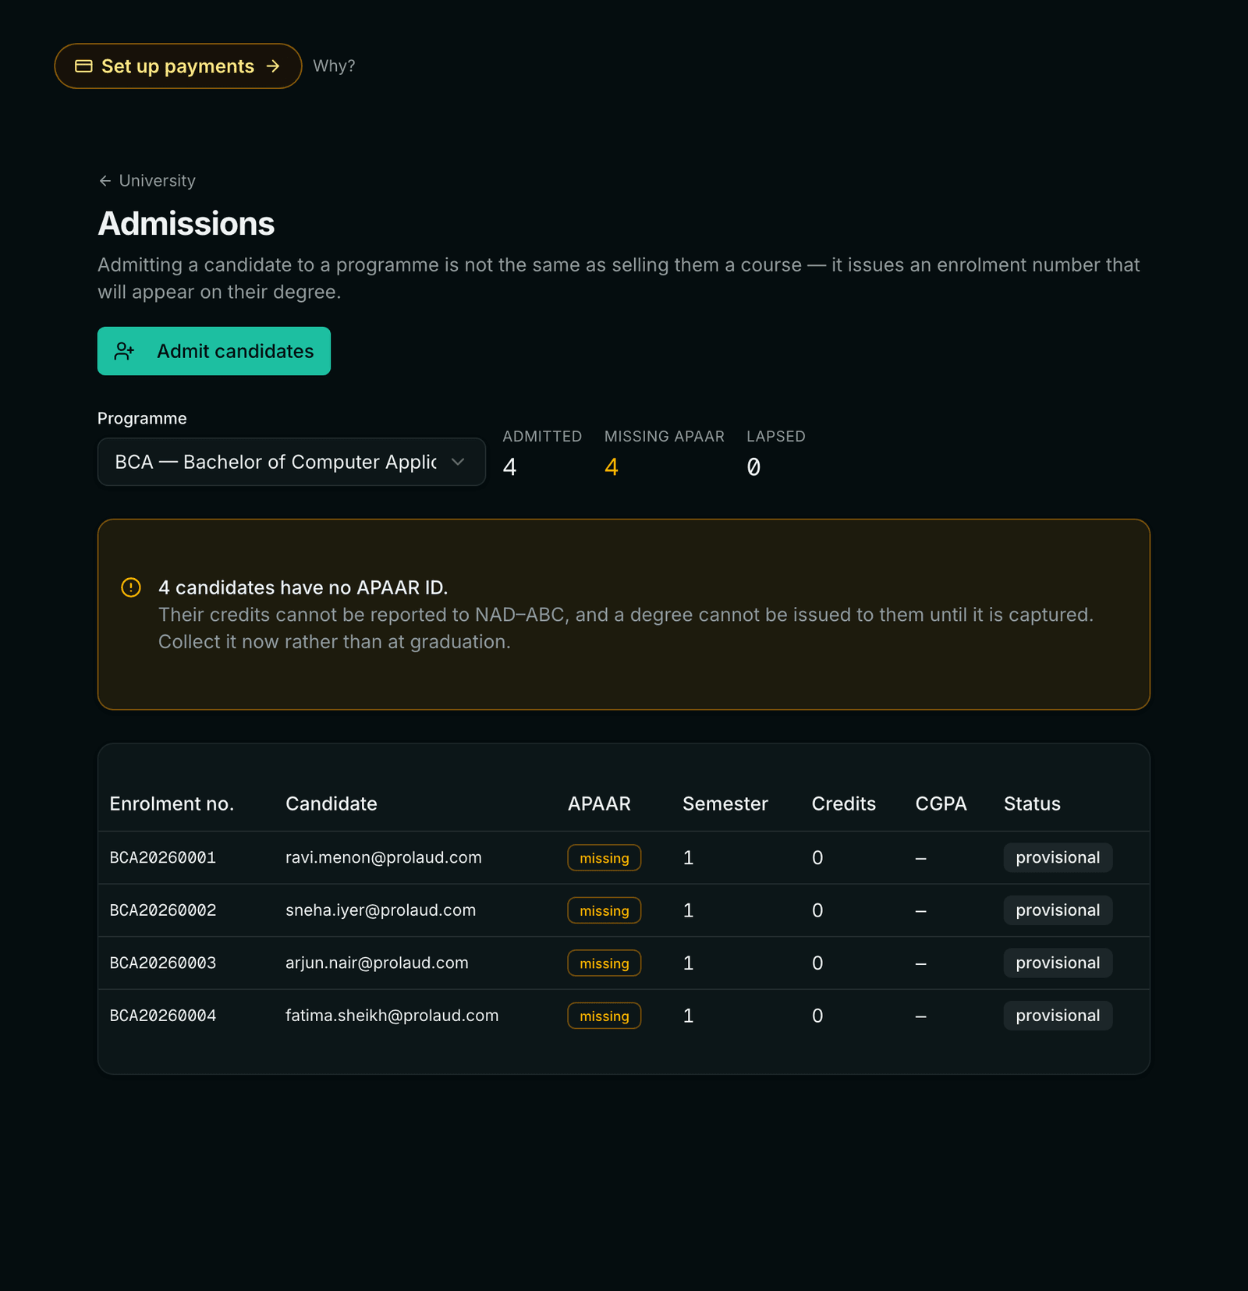Click the Credits column header

pos(844,804)
